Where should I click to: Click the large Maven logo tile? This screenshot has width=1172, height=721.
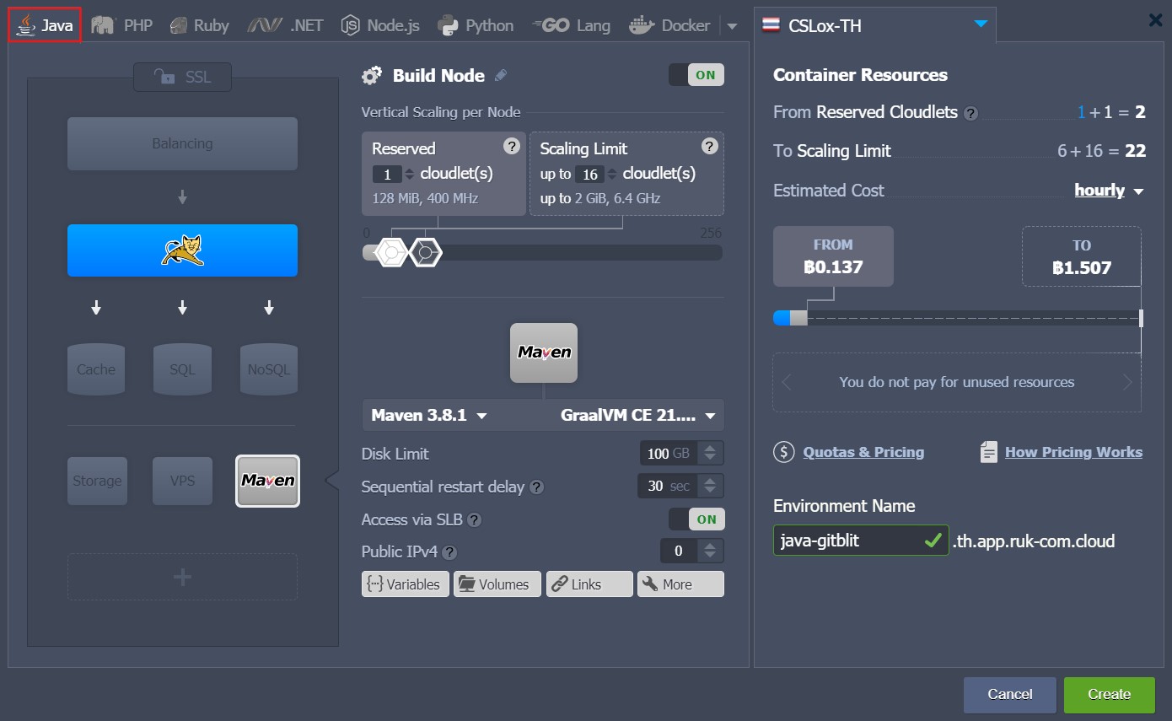544,352
